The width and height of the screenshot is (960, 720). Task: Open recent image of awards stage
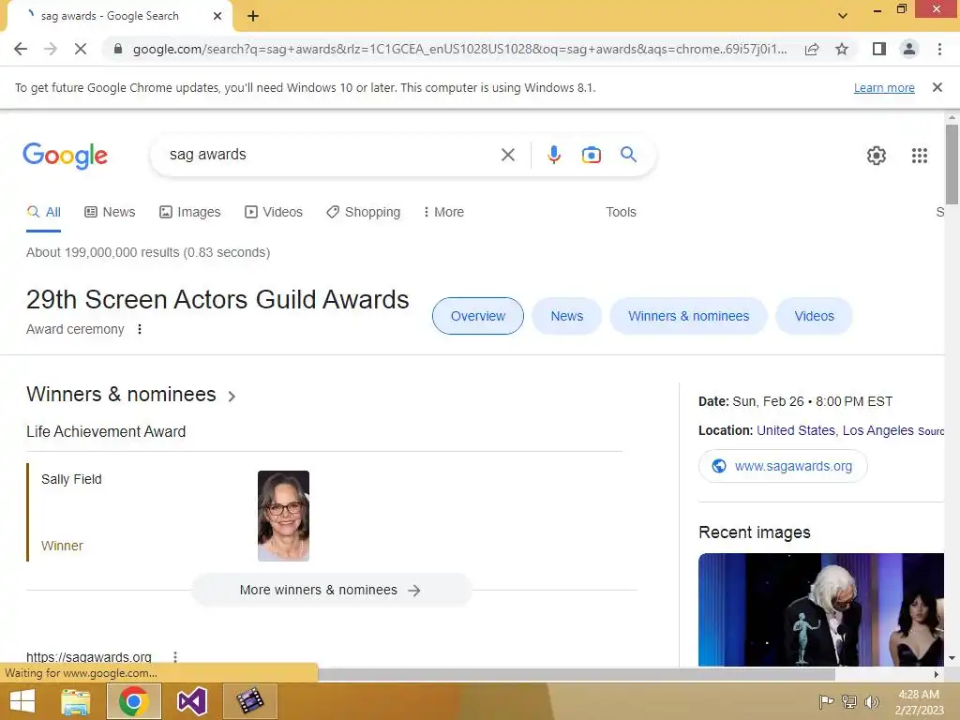821,609
